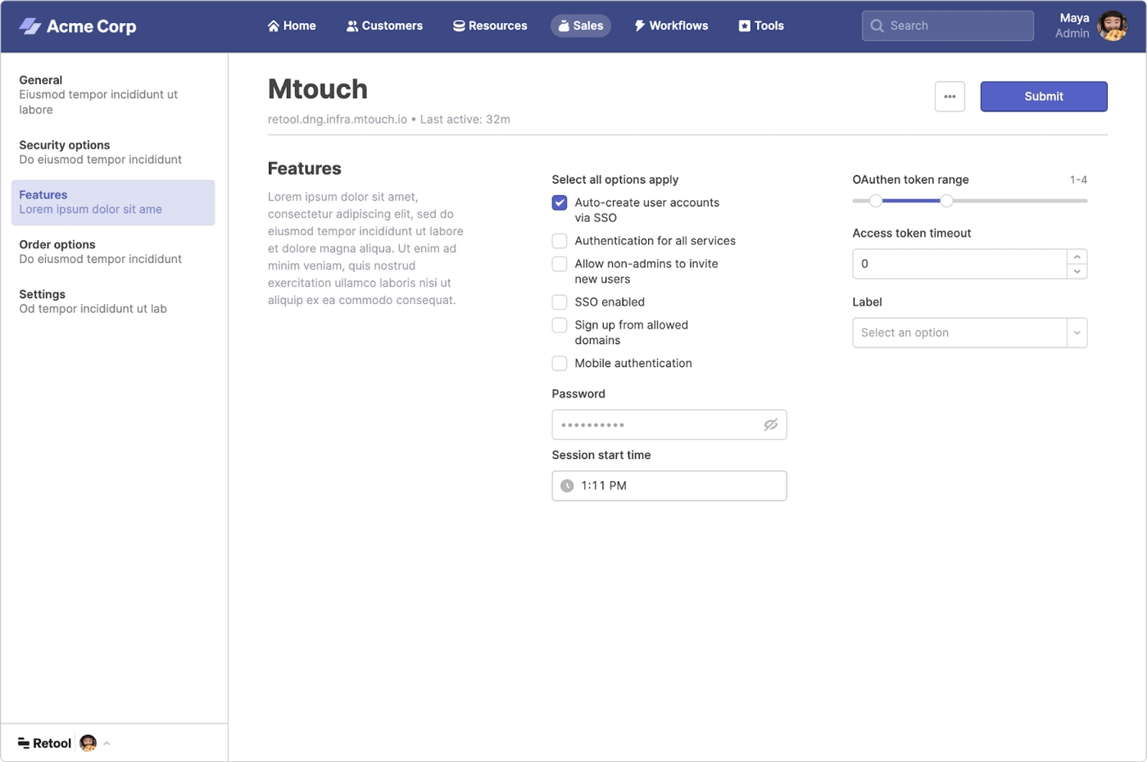The width and height of the screenshot is (1147, 762).
Task: Click the clock icon in Session start time
Action: pos(567,485)
